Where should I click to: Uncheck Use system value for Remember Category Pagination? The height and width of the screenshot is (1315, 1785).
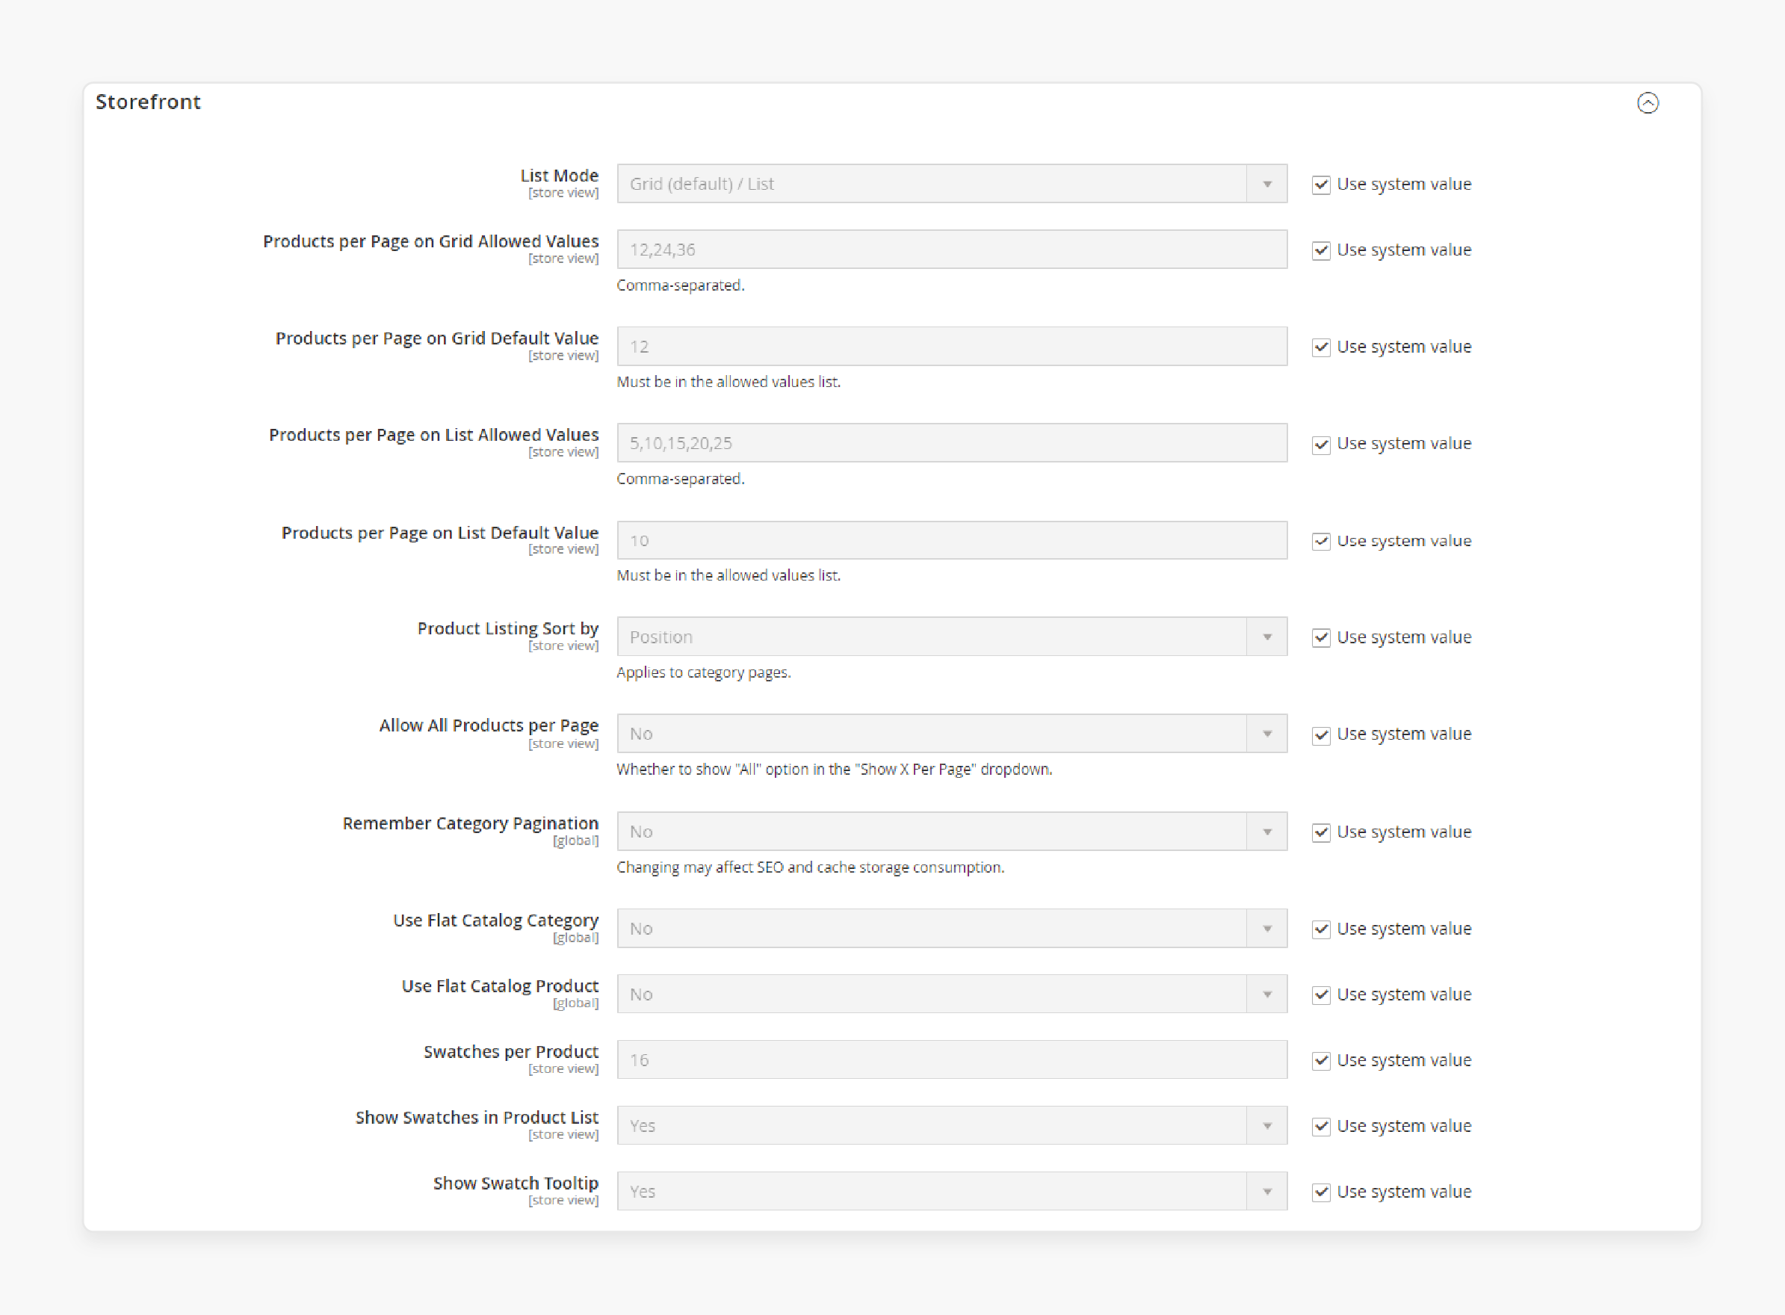point(1321,832)
